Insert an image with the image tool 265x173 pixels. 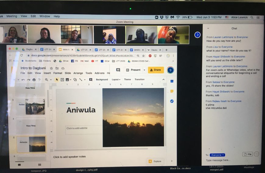pos(67,80)
